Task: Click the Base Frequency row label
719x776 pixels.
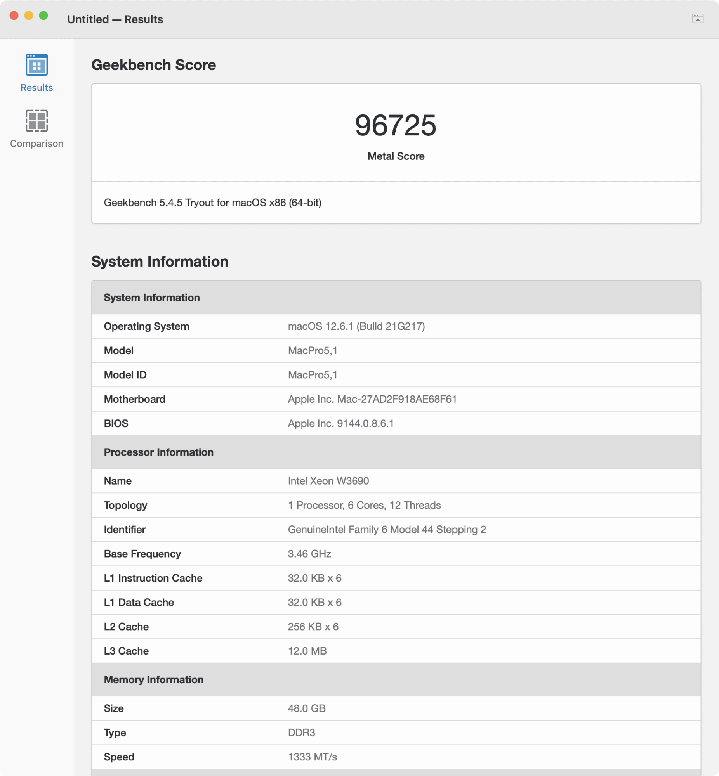Action: pos(142,554)
